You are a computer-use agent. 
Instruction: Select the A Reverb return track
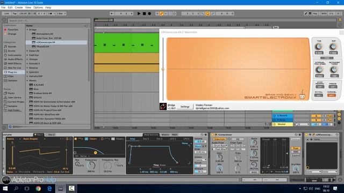point(282,116)
